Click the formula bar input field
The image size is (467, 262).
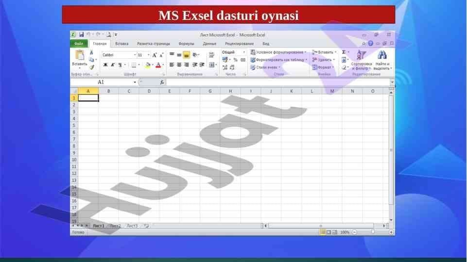(x=277, y=82)
